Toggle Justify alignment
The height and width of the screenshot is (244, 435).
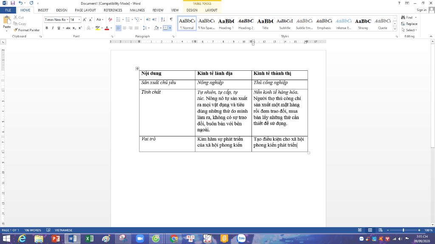(136, 28)
